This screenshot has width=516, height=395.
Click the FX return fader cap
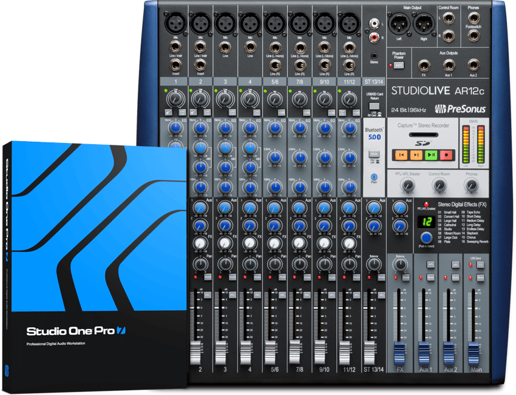coord(399,353)
